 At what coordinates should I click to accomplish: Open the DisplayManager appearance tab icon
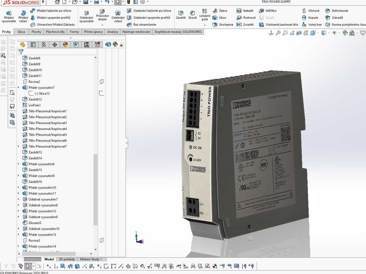[x=65, y=45]
